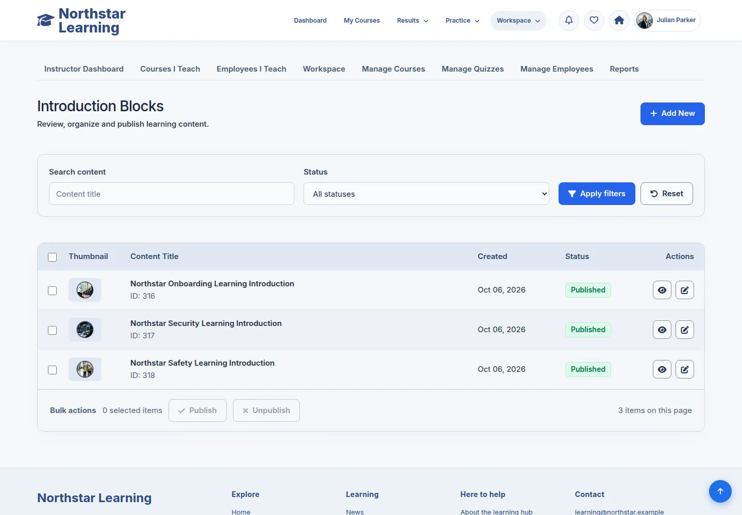Click the Northstar Learning graduation cap logo
The width and height of the screenshot is (742, 515).
point(45,21)
